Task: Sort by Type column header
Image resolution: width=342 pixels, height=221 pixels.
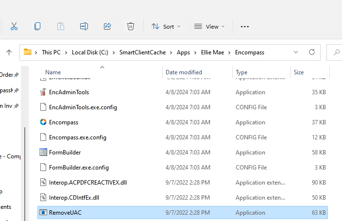Action: (x=241, y=72)
